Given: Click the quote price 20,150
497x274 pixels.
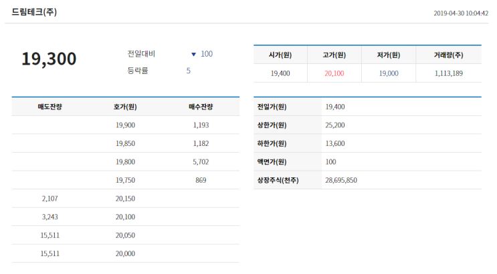Looking at the screenshot, I should (x=125, y=199).
